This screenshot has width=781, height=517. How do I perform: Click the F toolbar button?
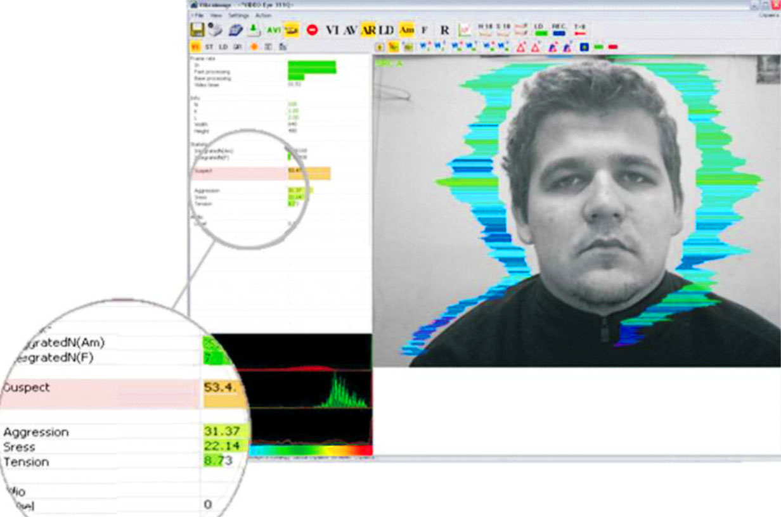click(424, 30)
